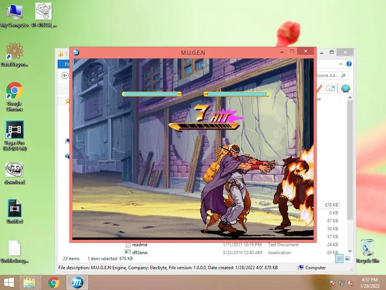Open the My Computer desktop icon
The image size is (386, 290).
[x=14, y=15]
